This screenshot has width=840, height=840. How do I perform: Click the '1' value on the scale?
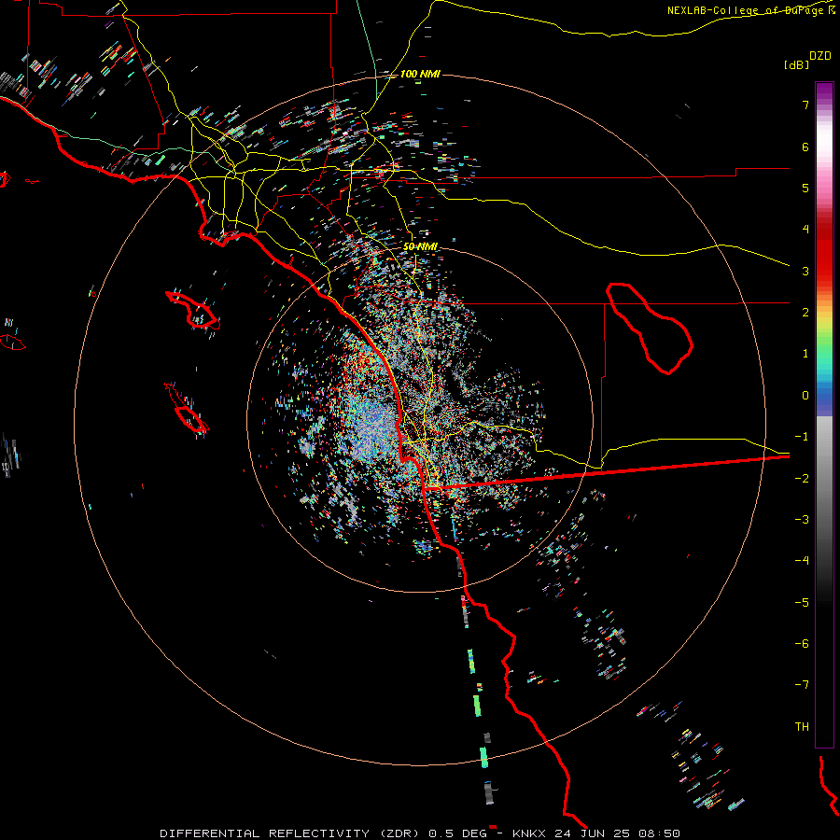(x=805, y=354)
